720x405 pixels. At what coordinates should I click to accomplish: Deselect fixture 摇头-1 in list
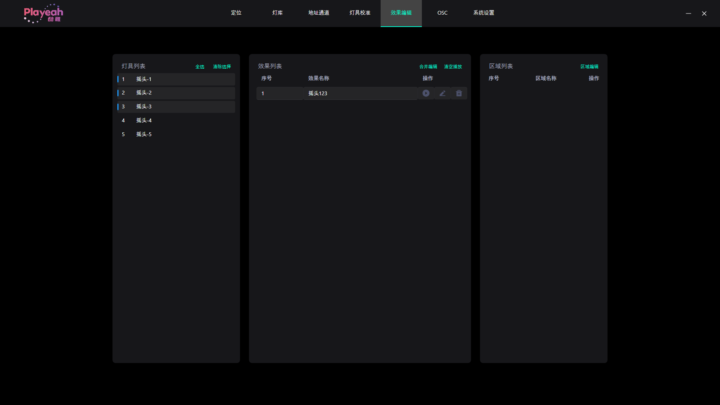[x=176, y=79]
